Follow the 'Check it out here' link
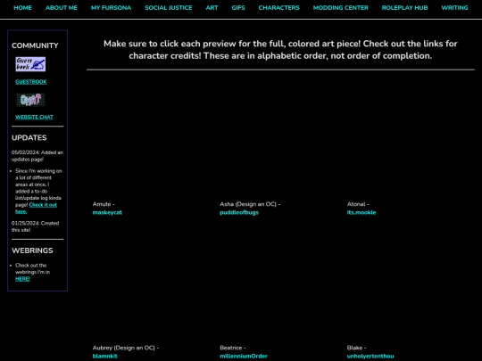This screenshot has width=482, height=361. 36,208
